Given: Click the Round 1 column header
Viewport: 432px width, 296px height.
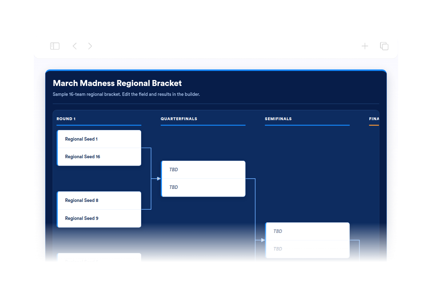Looking at the screenshot, I should coord(66,119).
